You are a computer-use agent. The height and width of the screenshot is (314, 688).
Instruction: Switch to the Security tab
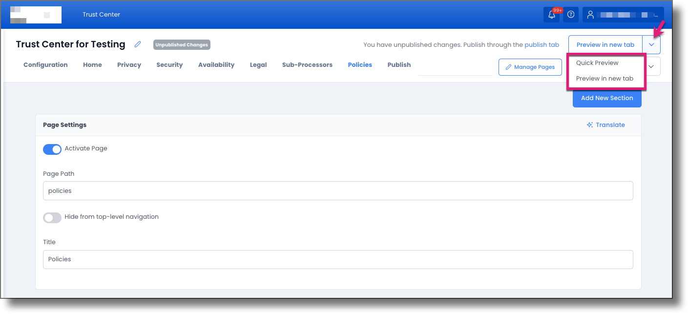click(x=169, y=64)
